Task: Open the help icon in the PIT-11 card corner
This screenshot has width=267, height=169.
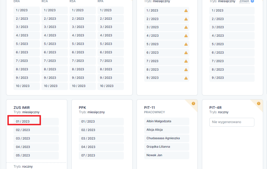Action: 194,103
